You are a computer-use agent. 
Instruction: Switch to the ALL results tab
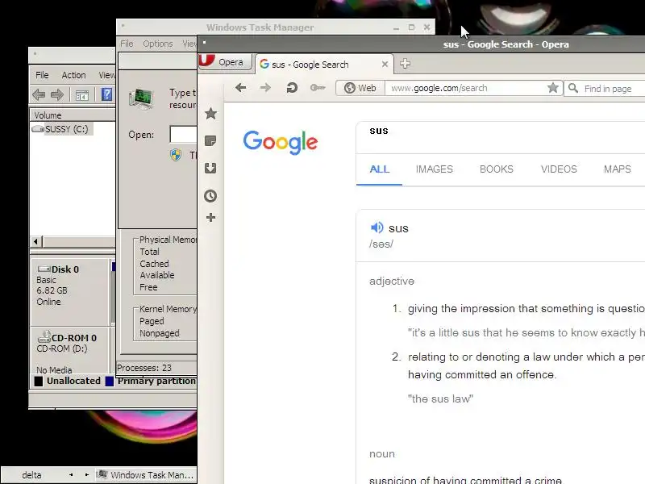point(379,169)
